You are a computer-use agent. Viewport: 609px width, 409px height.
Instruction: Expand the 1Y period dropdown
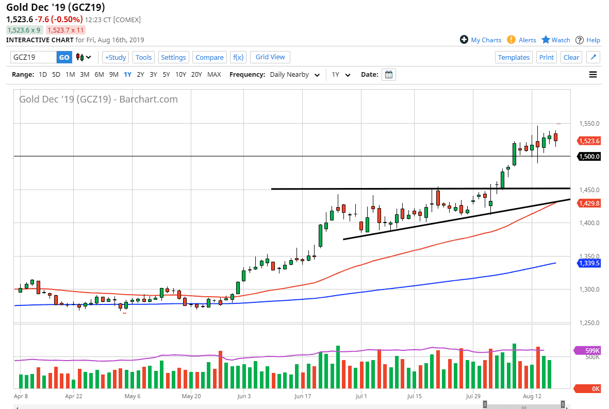click(341, 74)
